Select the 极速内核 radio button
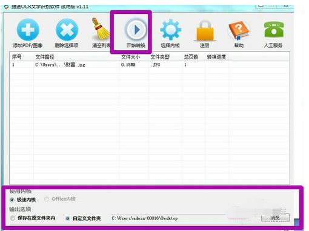The width and height of the screenshot is (309, 231). [12, 200]
